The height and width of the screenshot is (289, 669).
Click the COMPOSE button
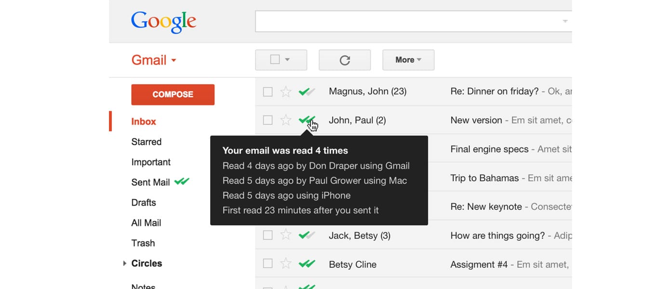173,94
